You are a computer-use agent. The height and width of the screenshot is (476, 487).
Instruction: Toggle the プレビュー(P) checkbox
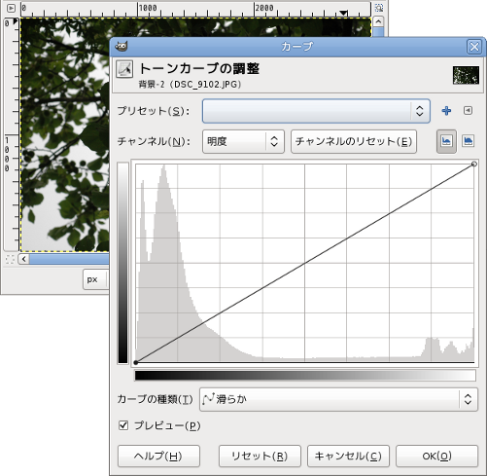[123, 425]
